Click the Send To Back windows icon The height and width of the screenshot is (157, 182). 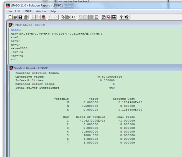(x=103, y=17)
